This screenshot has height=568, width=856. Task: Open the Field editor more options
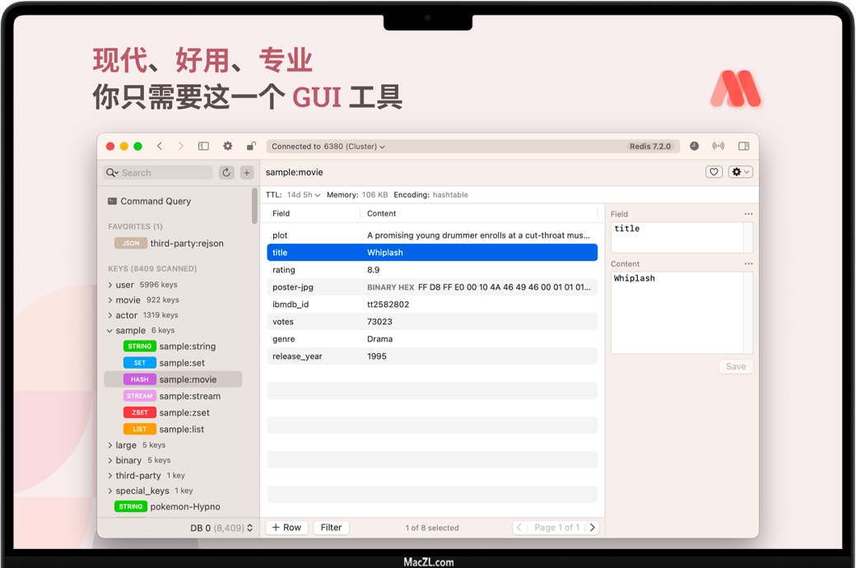748,214
